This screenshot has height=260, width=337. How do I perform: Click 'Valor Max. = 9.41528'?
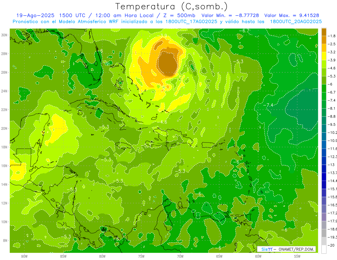pos(292,15)
